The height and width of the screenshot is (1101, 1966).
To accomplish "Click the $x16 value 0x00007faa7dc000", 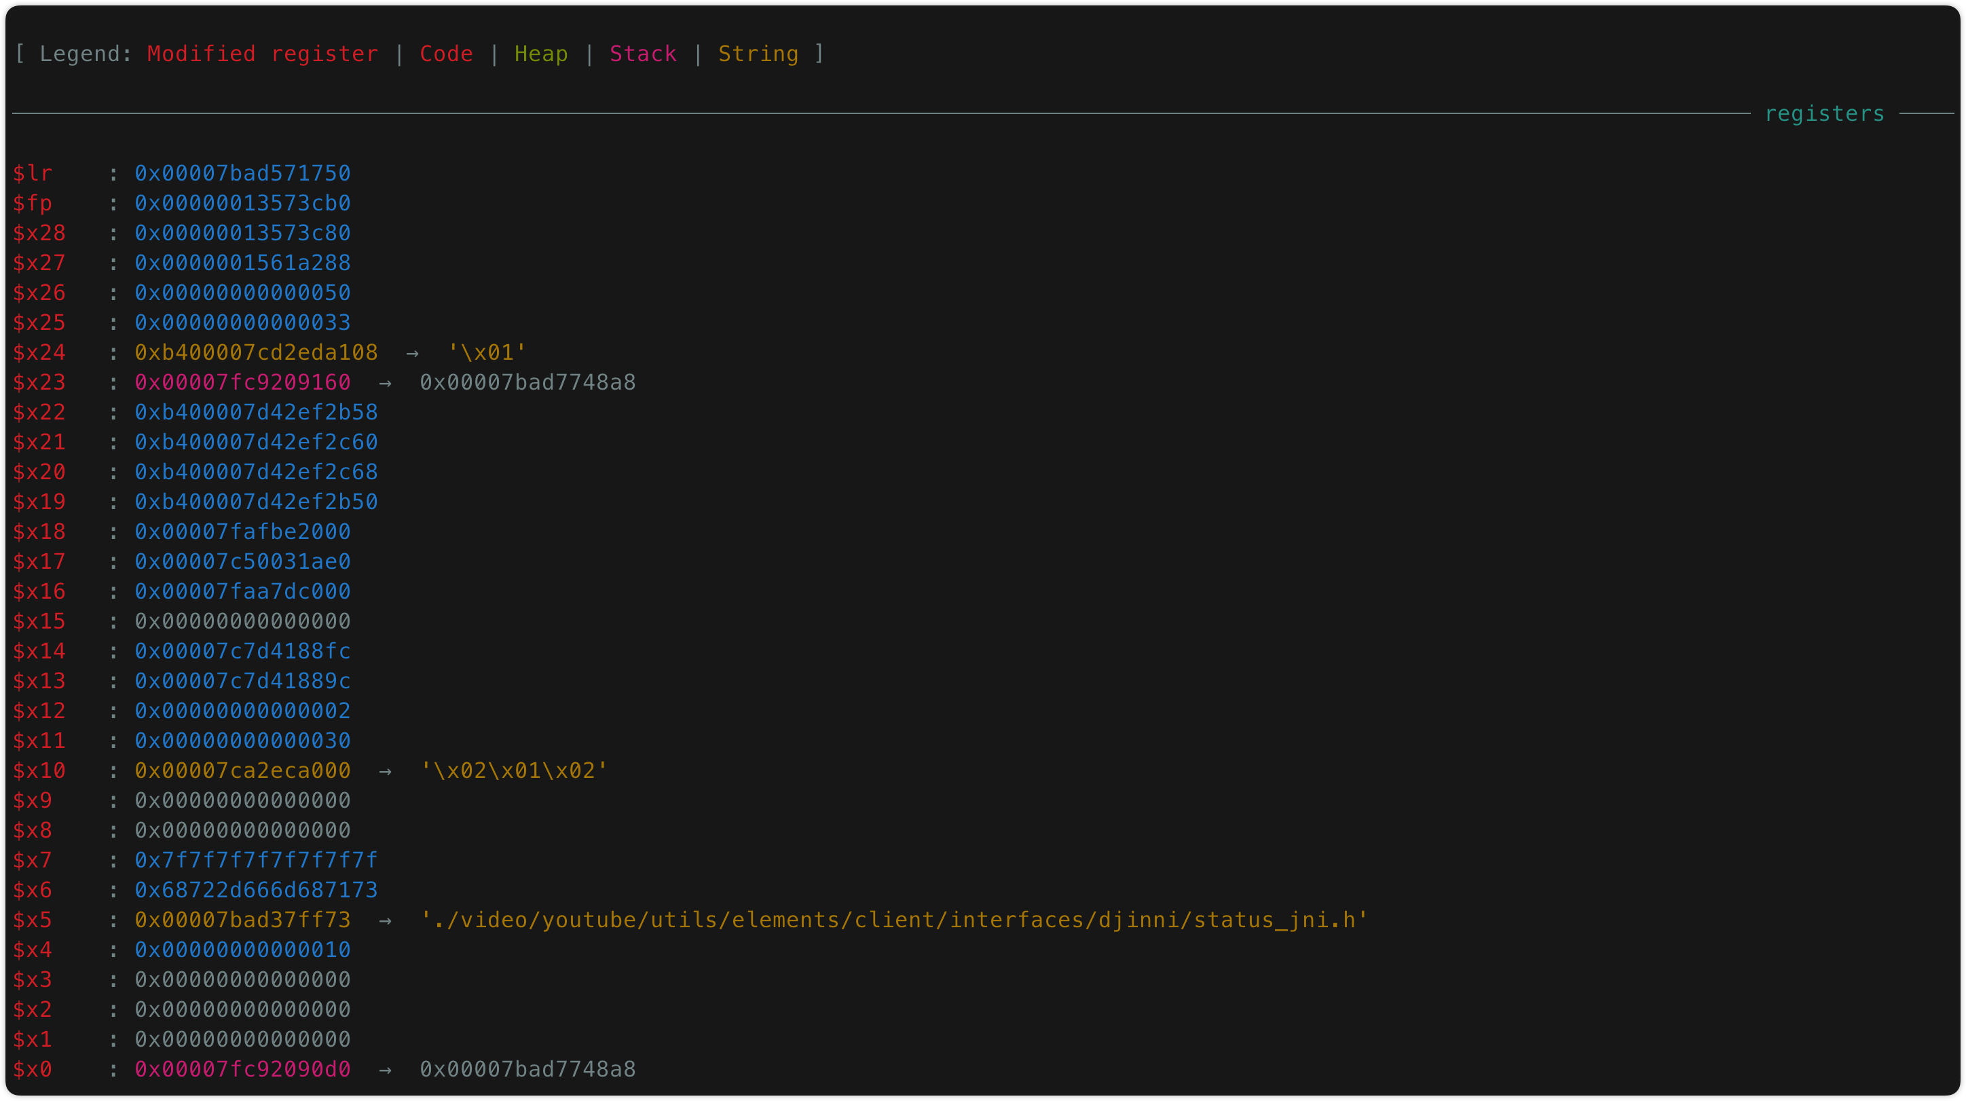I will click(x=243, y=591).
